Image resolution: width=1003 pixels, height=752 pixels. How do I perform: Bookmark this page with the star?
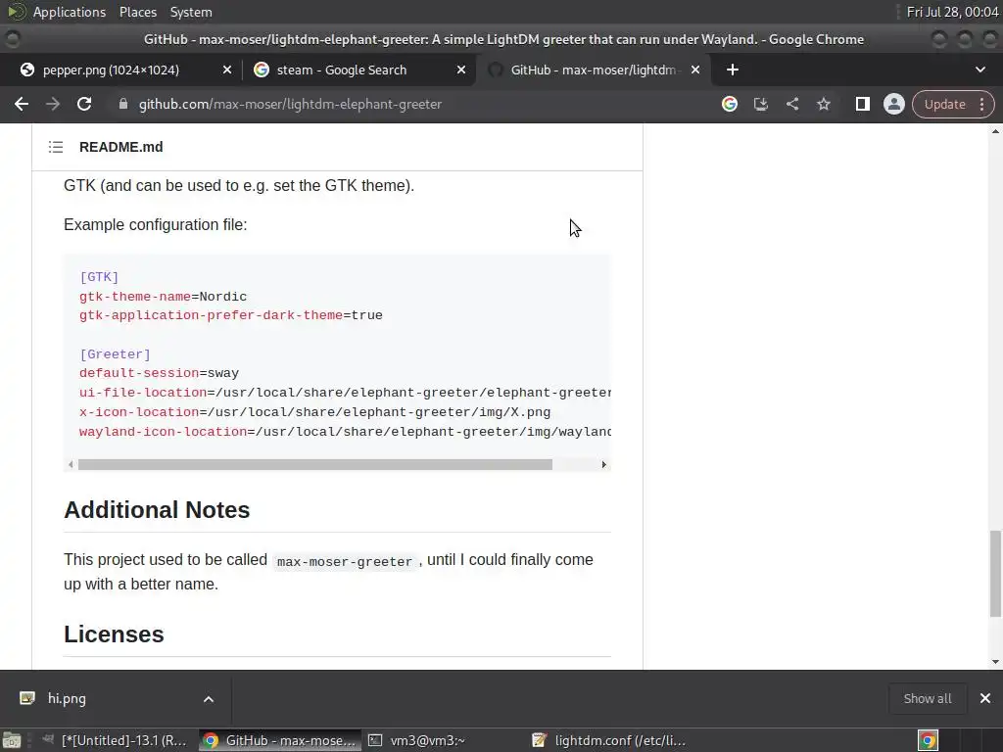click(x=823, y=104)
